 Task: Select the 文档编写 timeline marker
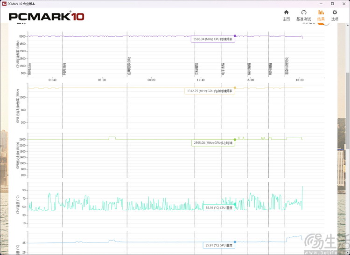coord(196,69)
